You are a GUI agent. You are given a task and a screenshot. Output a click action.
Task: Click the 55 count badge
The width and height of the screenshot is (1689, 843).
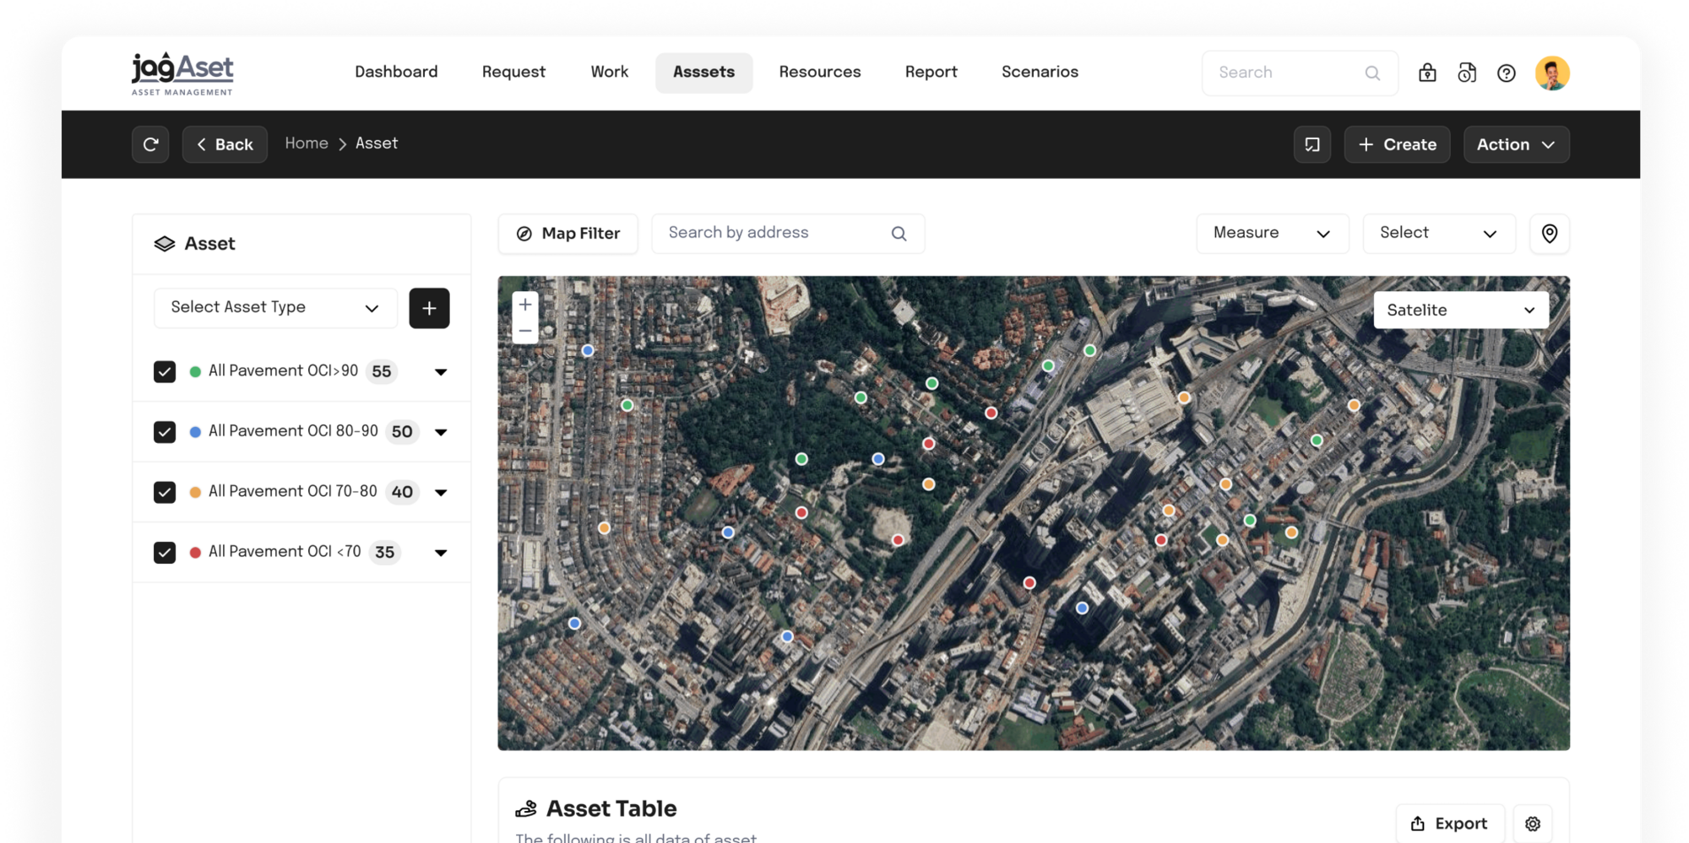tap(382, 371)
